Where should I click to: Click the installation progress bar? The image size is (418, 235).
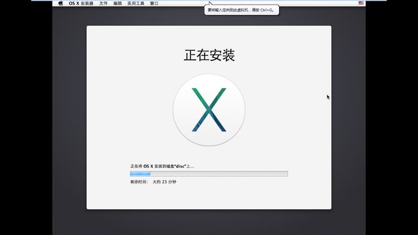209,174
